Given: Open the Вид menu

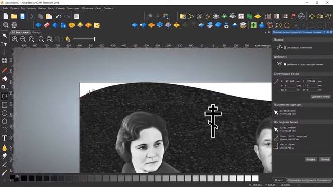Looking at the screenshot, I should [23, 8].
